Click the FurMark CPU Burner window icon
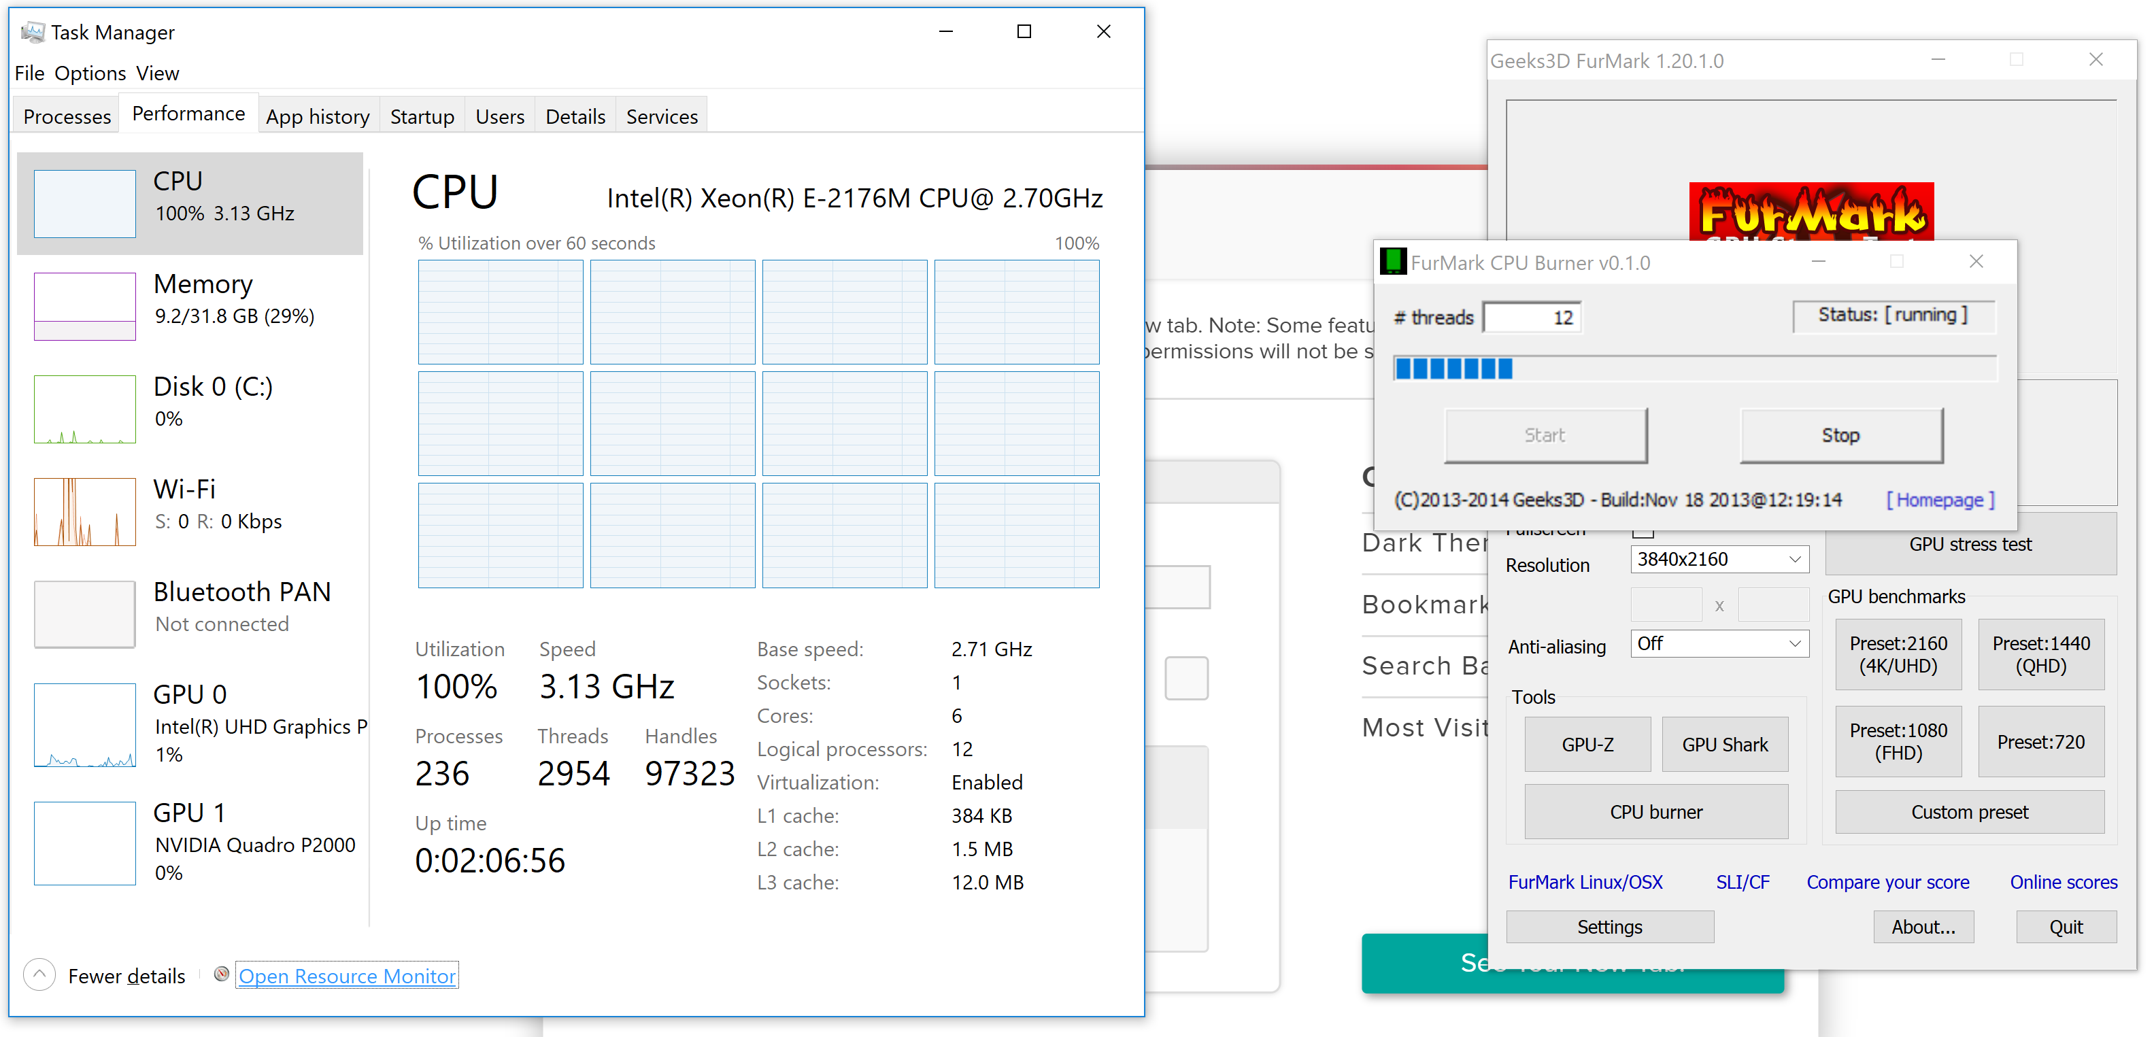This screenshot has height=1037, width=2154. tap(1392, 262)
